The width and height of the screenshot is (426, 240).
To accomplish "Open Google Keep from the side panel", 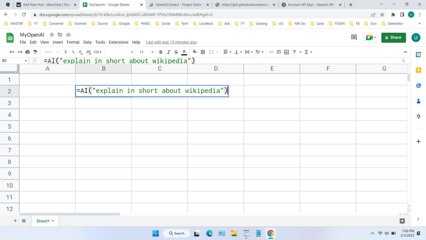I will pos(418,70).
